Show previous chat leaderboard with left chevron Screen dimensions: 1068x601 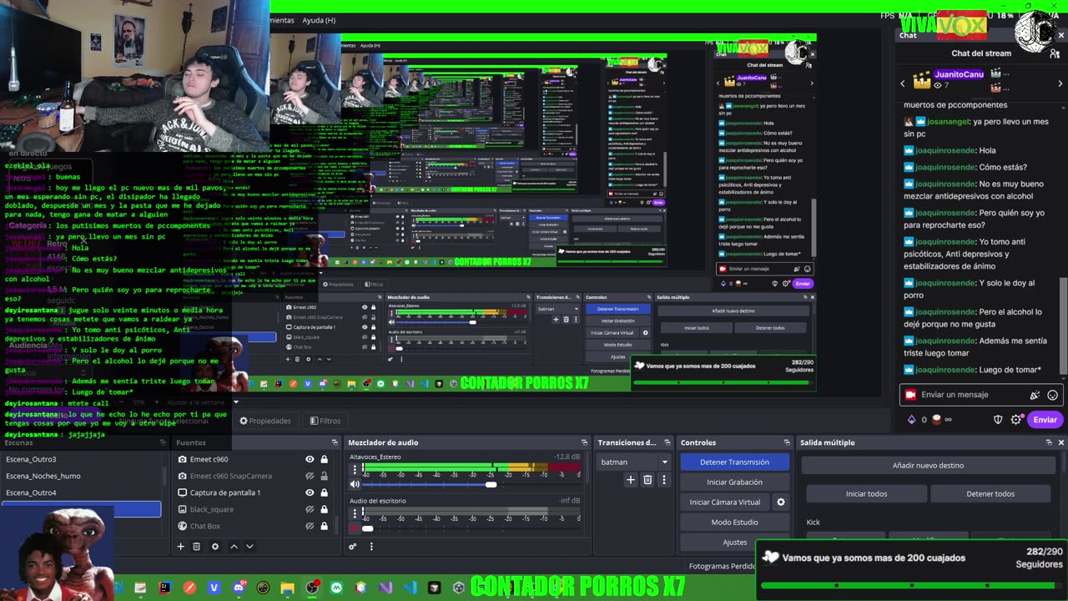902,83
